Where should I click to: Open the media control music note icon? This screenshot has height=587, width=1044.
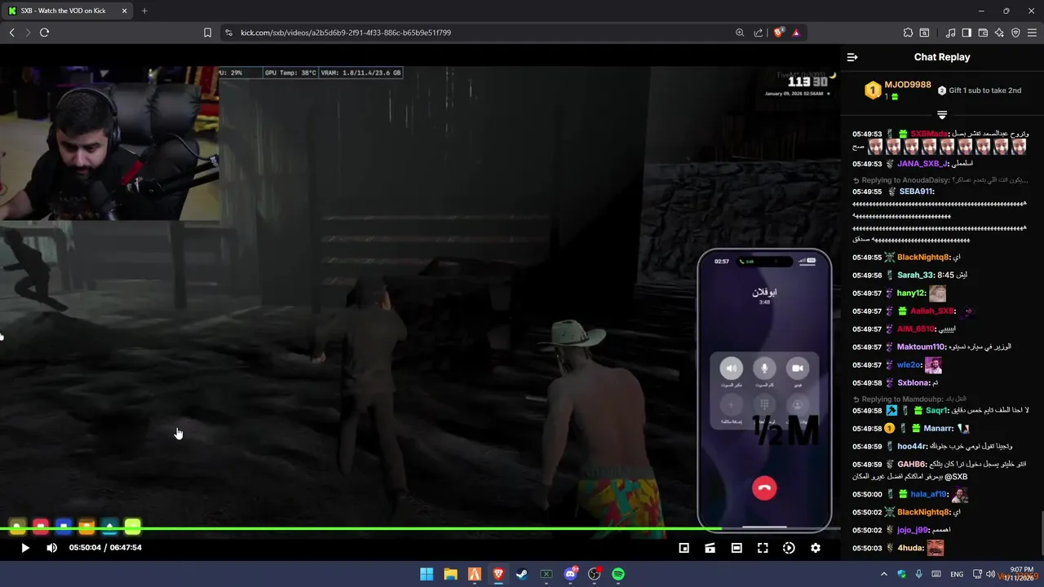[x=950, y=33]
